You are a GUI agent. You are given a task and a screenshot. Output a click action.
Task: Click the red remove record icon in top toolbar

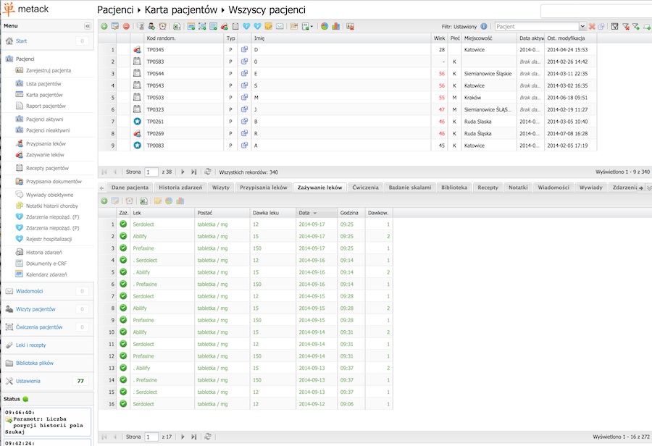pos(126,26)
